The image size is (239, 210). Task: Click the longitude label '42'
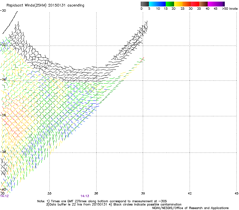pos(190,194)
